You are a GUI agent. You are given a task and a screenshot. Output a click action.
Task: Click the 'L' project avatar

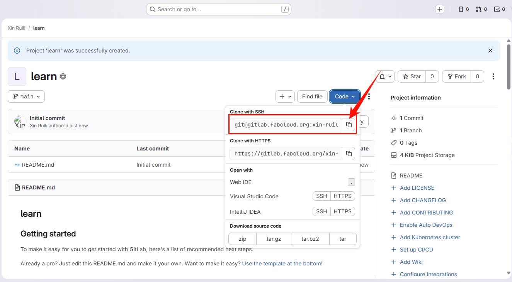coord(17,76)
